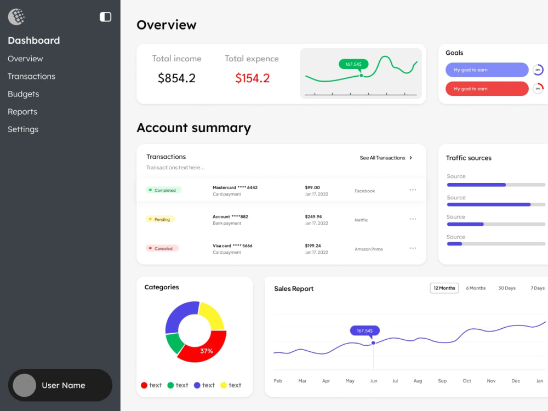Switch Sales Report to 7 Days
Viewport: 548px width, 411px height.
coord(538,288)
